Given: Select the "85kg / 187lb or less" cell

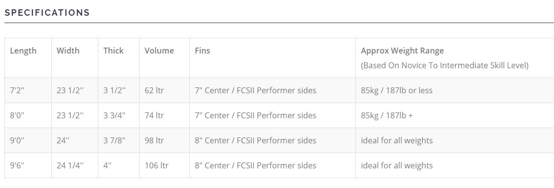Looking at the screenshot, I should tap(455, 90).
